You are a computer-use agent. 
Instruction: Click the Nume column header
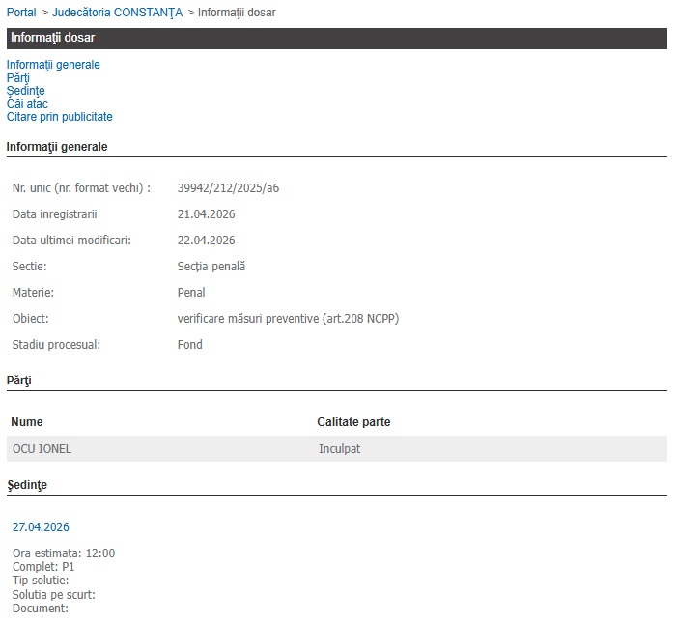[x=27, y=422]
